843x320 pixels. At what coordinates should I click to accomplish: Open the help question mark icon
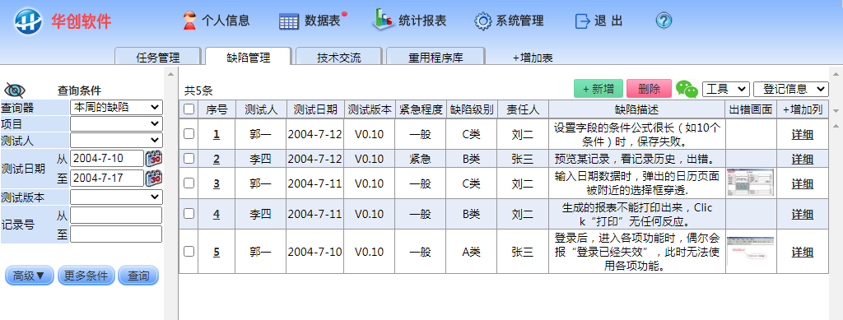[664, 21]
